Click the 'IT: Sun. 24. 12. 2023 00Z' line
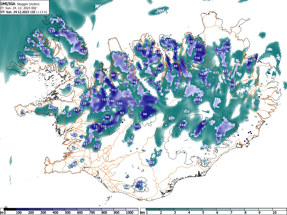Screen dimensions: 287x215 point(18,8)
